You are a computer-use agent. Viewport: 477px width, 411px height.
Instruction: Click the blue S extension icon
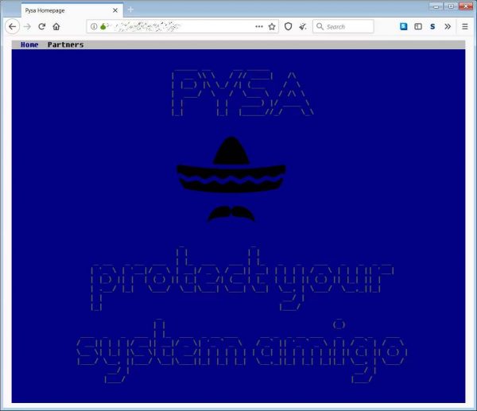[403, 26]
